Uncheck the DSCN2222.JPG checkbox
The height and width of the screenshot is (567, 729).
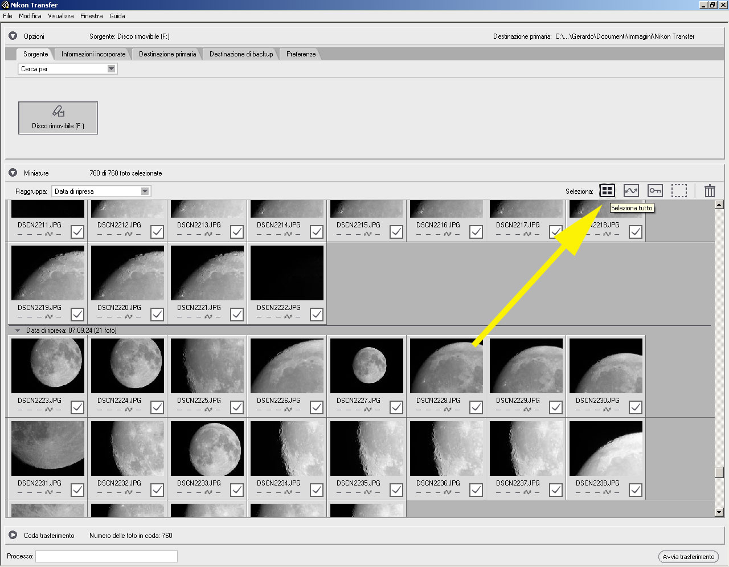click(317, 314)
